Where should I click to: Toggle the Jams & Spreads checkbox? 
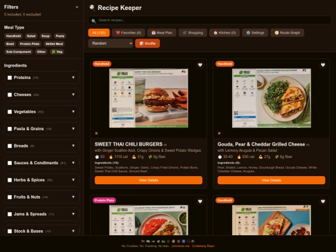(x=9, y=214)
